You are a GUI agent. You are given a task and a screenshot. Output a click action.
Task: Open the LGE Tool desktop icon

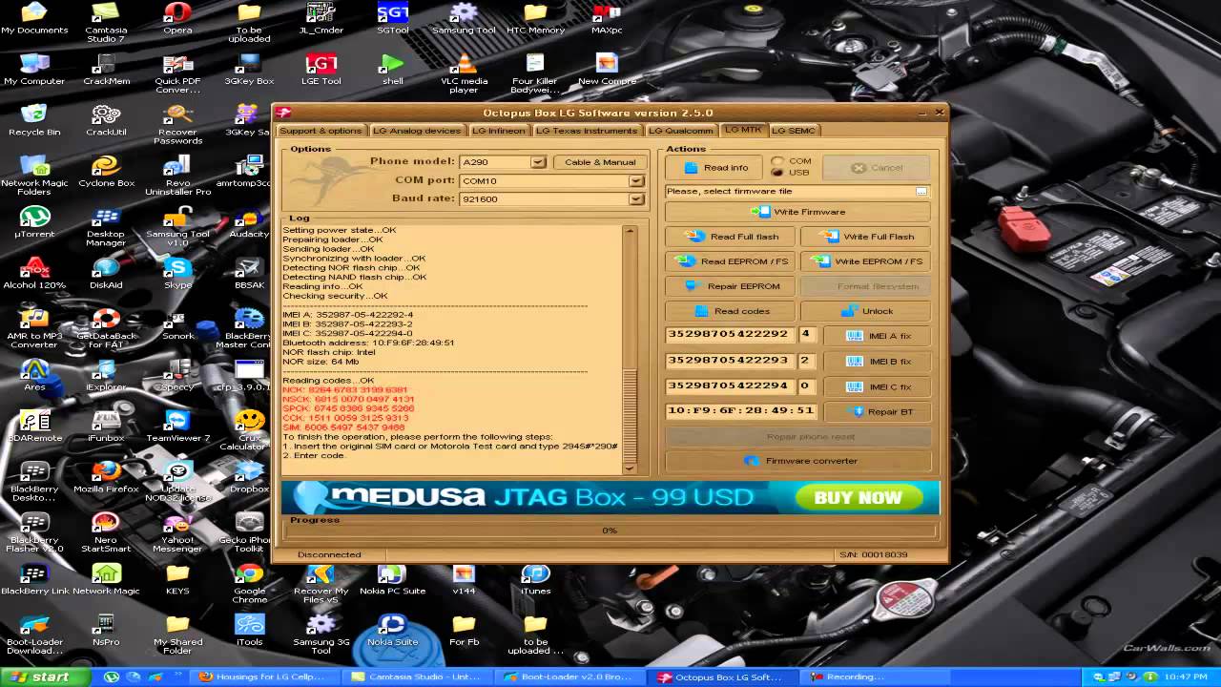(x=321, y=70)
